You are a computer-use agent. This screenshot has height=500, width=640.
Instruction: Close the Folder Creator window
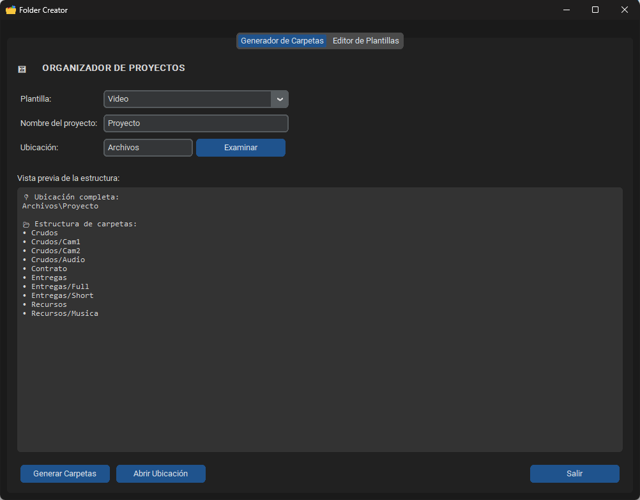(x=624, y=10)
